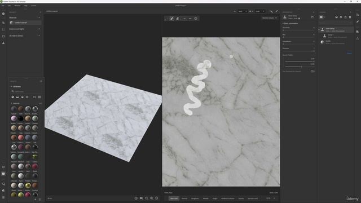The width and height of the screenshot is (361, 203).
Task: Adjust the Pressure slider
Action: [298, 51]
